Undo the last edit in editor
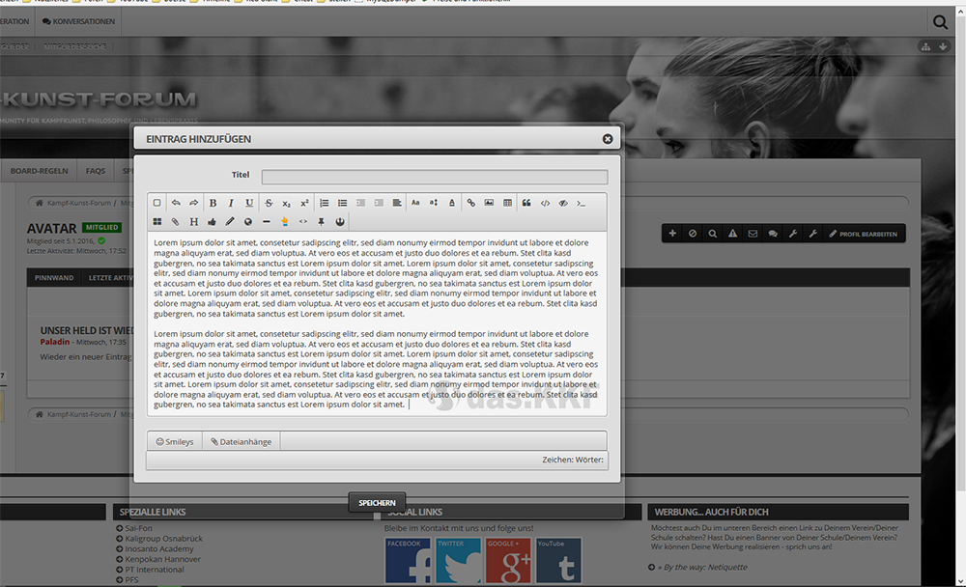Screen dimensions: 966x587 click(176, 203)
